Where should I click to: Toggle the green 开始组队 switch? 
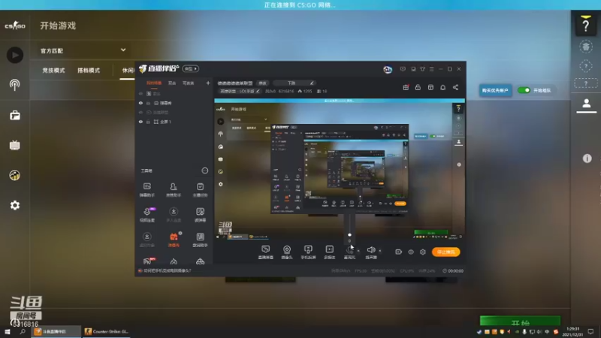(524, 90)
